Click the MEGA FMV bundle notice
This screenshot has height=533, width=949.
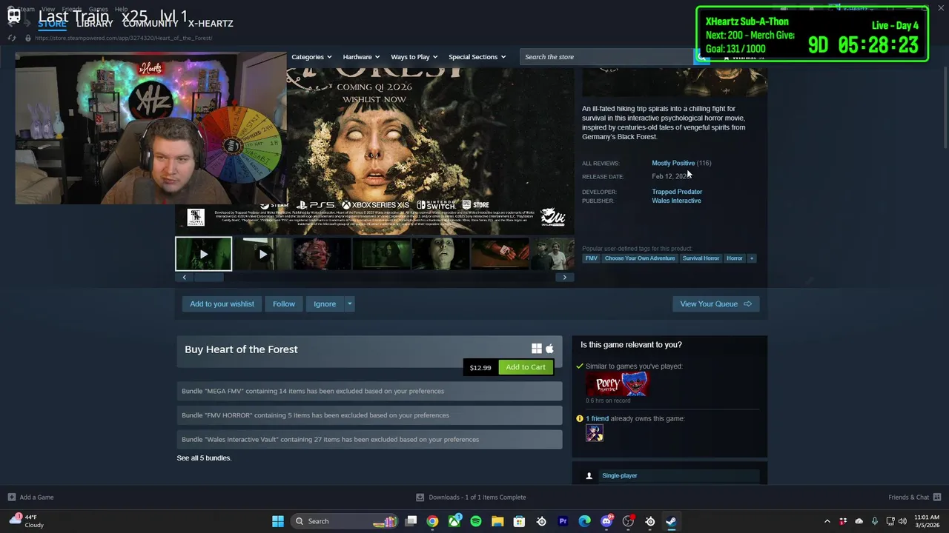(x=369, y=391)
